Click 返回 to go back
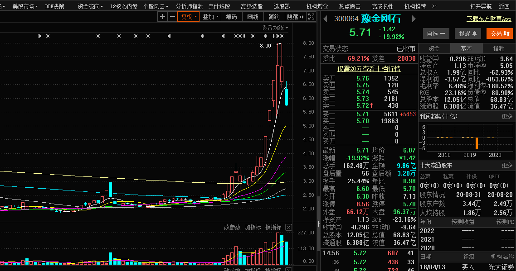 coord(504,6)
